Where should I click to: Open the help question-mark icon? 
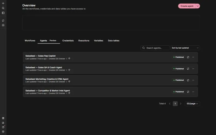pyautogui.click(x=3, y=127)
